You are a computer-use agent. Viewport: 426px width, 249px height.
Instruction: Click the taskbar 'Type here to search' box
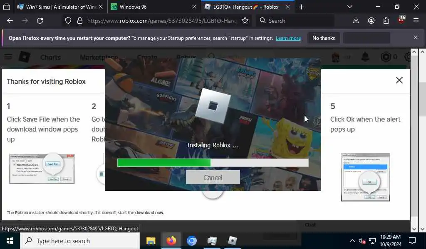click(x=80, y=241)
